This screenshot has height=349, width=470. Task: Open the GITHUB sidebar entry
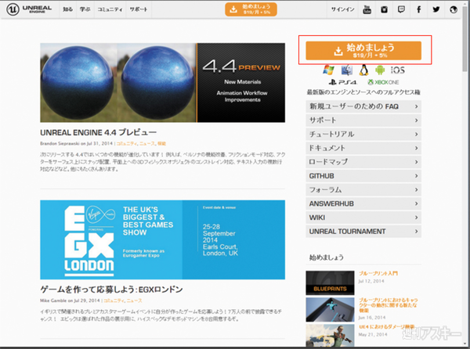pos(363,176)
